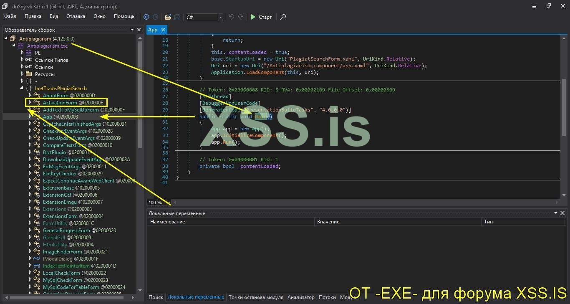Click the Наименование column header
Viewport: 570px width, 304px height.
point(231,222)
